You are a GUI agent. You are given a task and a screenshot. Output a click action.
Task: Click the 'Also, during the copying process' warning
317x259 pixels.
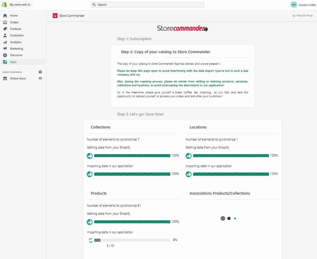coord(182,84)
